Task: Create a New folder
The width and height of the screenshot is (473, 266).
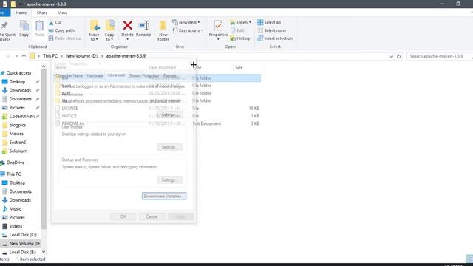Action: click(163, 30)
